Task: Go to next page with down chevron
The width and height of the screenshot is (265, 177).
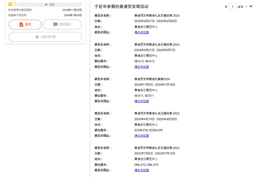Action: tap(251, 6)
